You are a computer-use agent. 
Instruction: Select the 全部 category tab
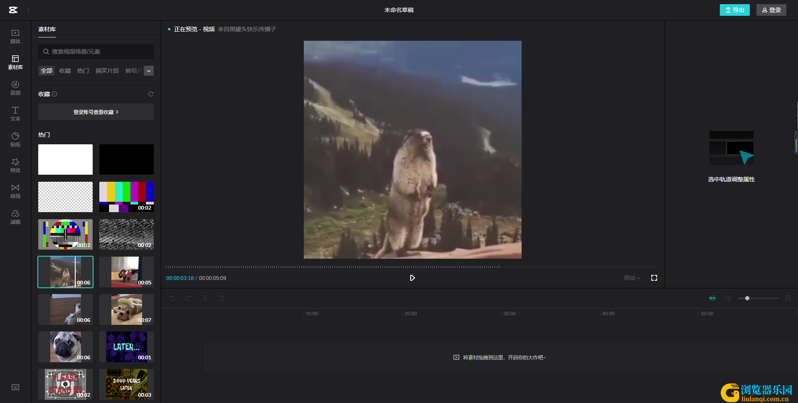47,71
